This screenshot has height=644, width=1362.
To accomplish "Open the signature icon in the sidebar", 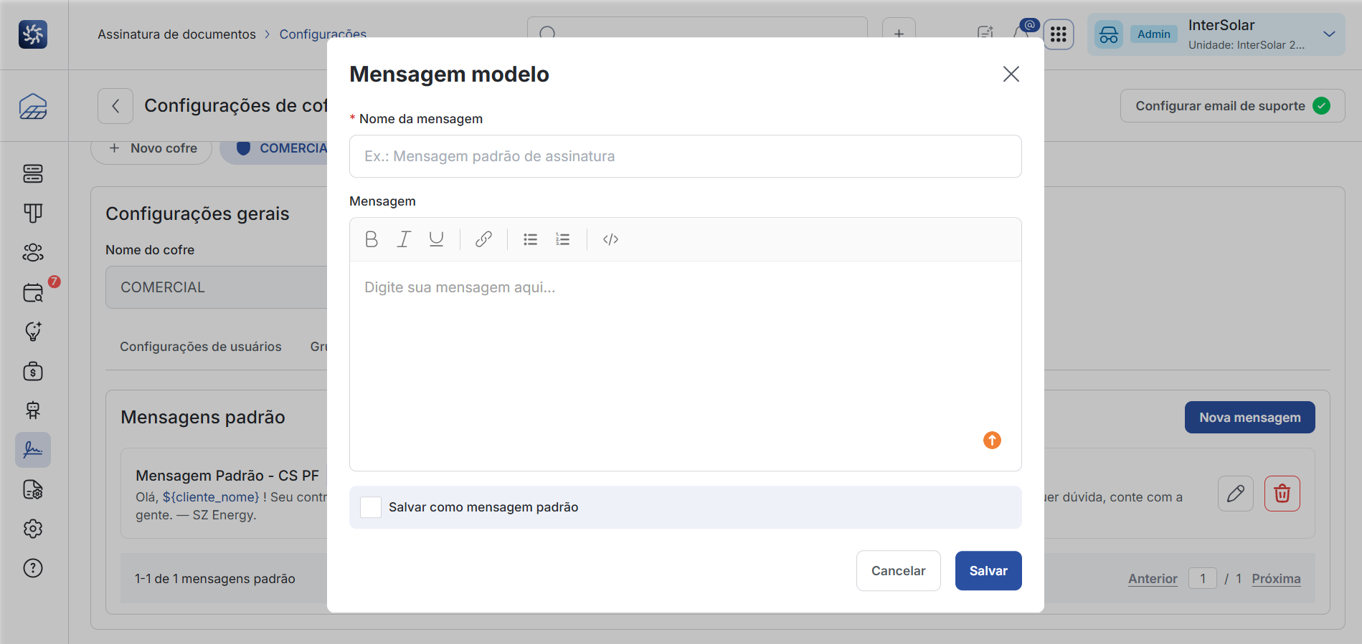I will click(x=33, y=450).
